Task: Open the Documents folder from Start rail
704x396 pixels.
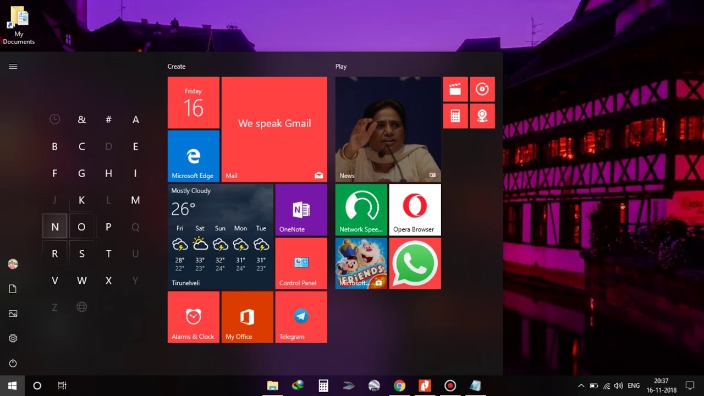Action: (13, 289)
